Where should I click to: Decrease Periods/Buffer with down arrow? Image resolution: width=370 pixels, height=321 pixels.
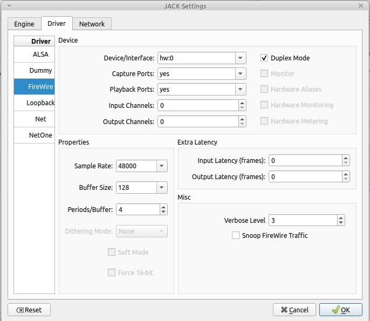(163, 212)
